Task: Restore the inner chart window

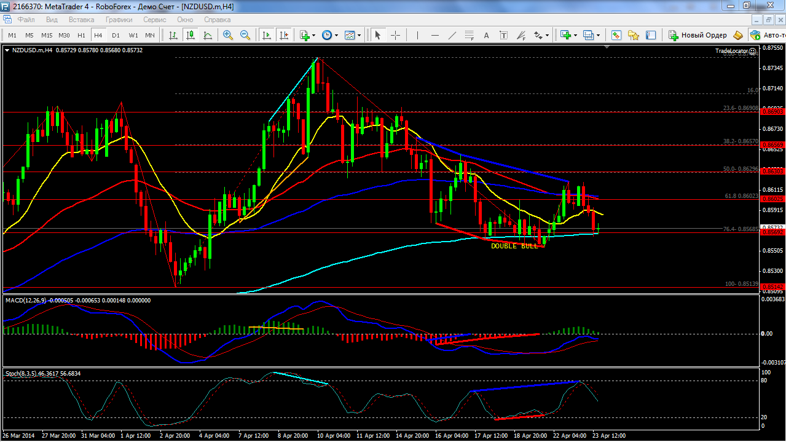Action: coord(768,20)
